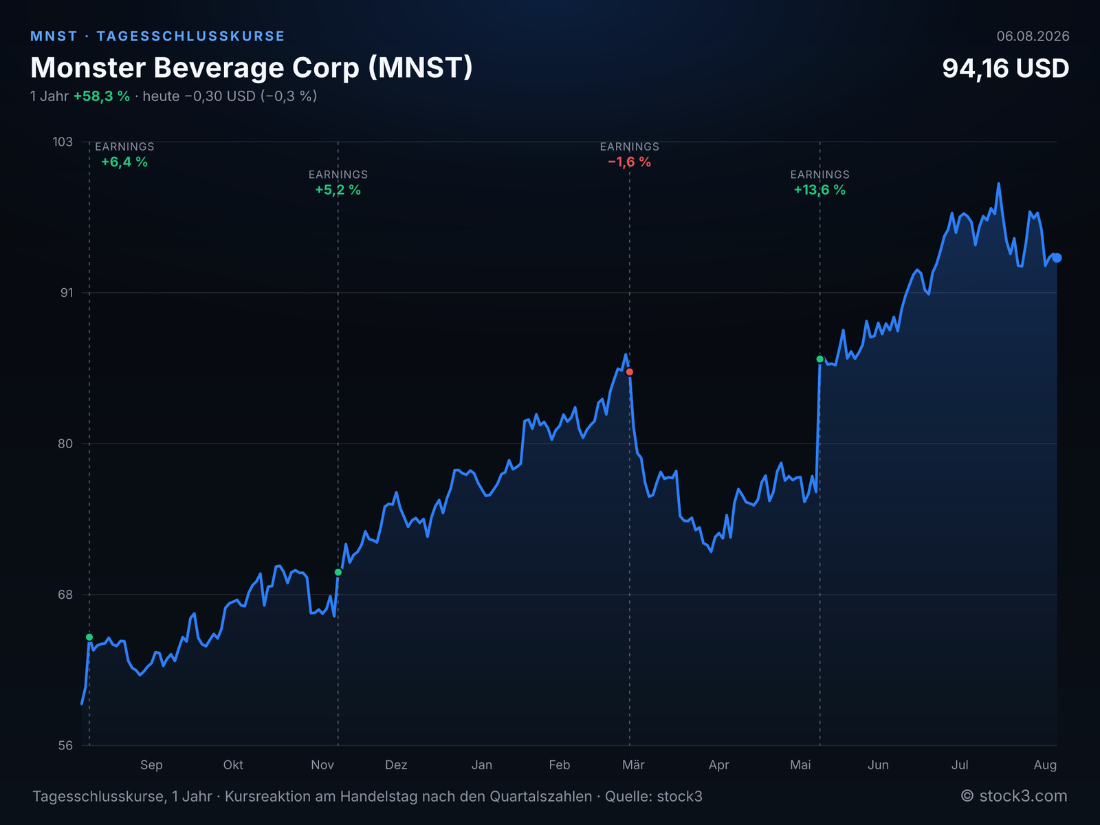Click the x-axis month label 'Aug'
Screen dimensions: 1100x825
tap(1045, 765)
